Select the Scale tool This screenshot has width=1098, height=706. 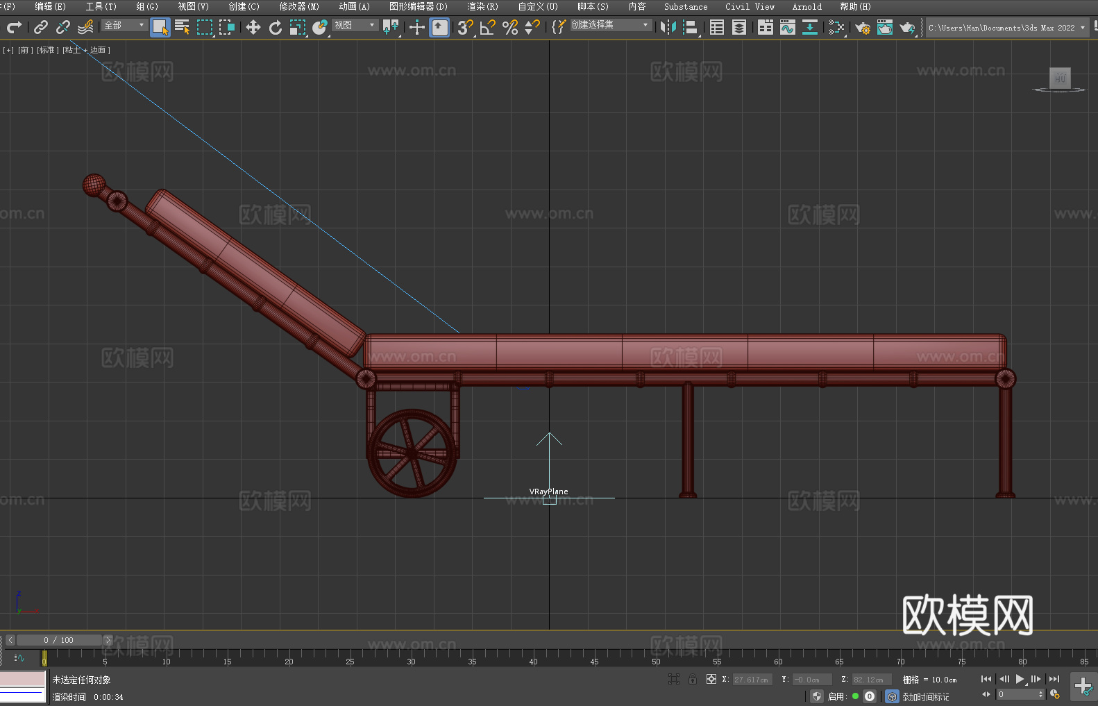coord(298,27)
